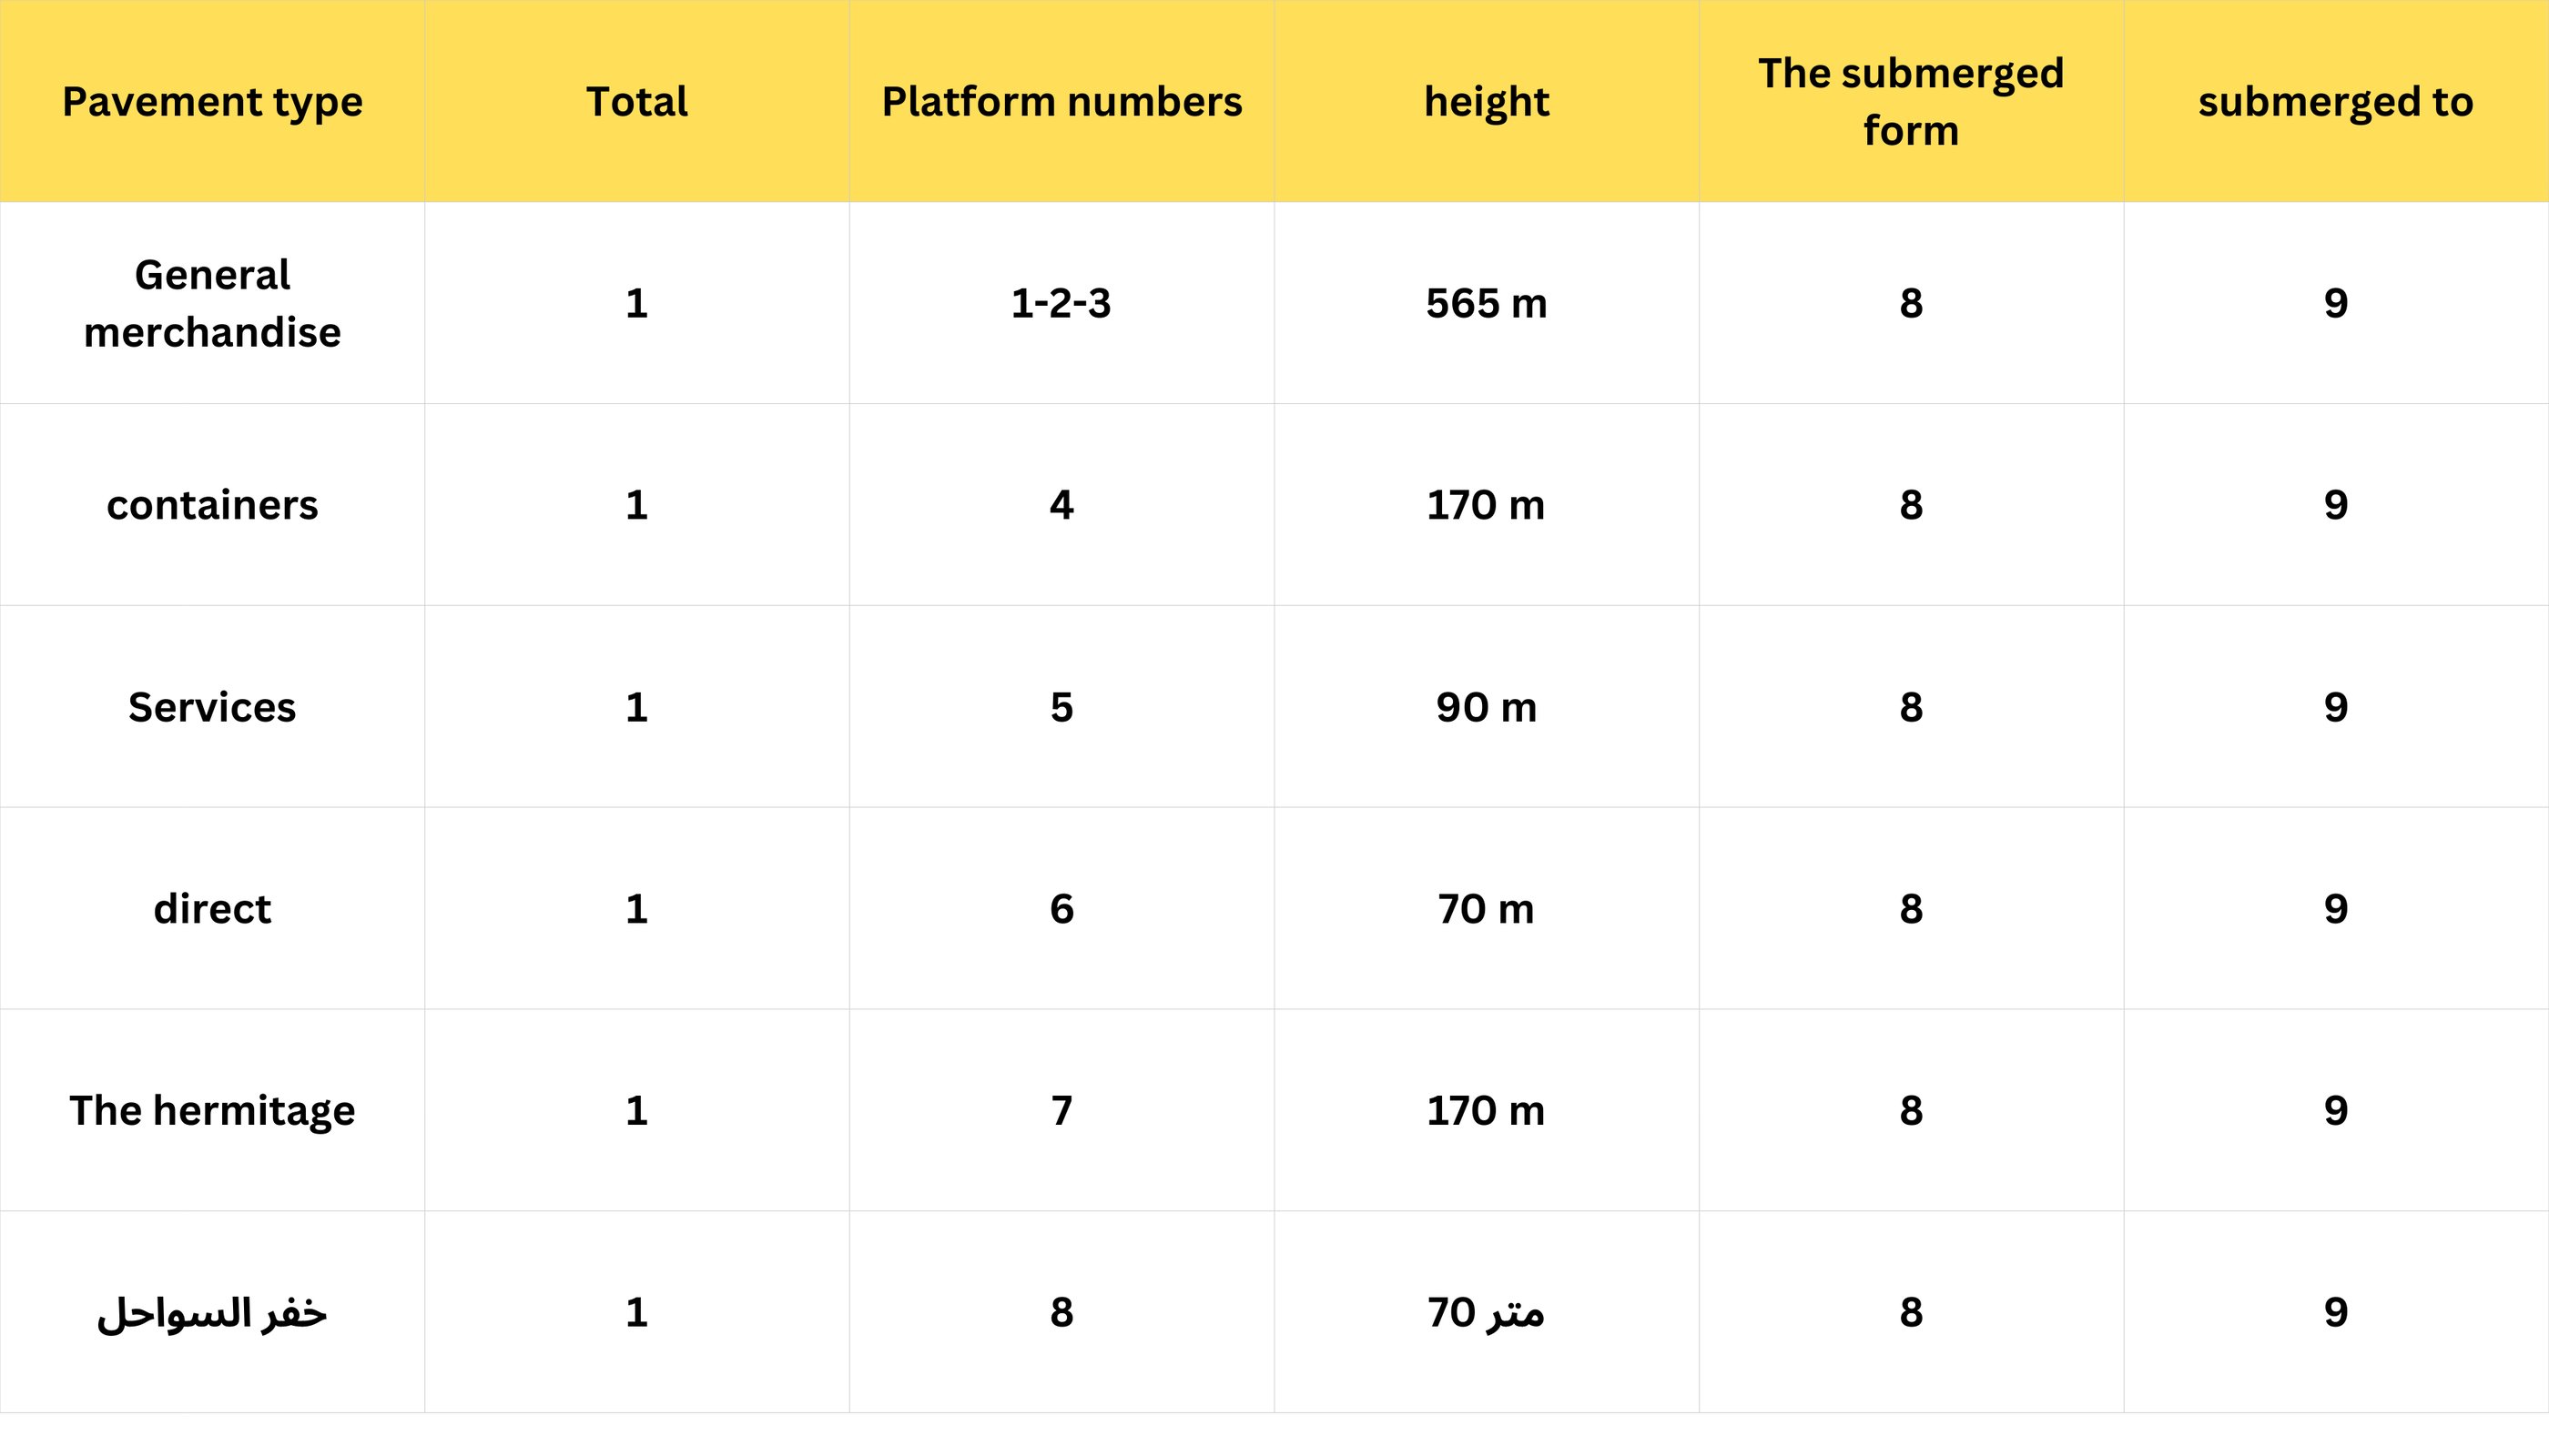This screenshot has height=1456, width=2549.
Task: Select the "170 m" height in containers row
Action: (x=1486, y=505)
